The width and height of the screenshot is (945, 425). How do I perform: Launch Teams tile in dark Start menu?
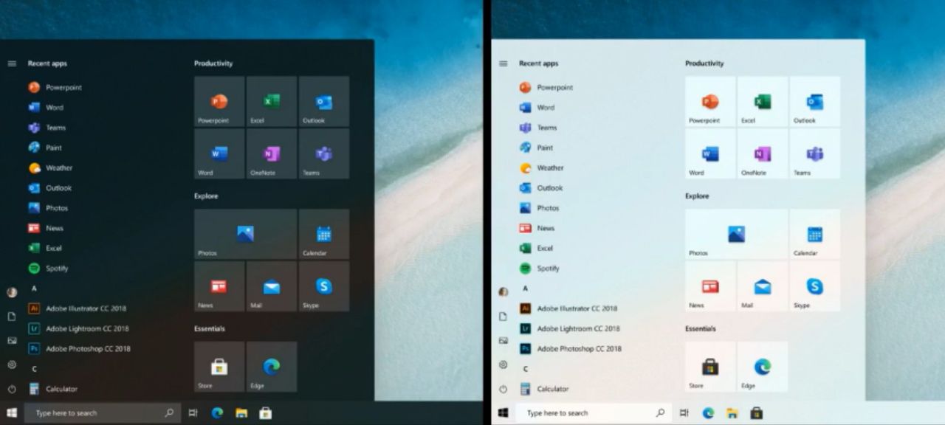pyautogui.click(x=324, y=153)
